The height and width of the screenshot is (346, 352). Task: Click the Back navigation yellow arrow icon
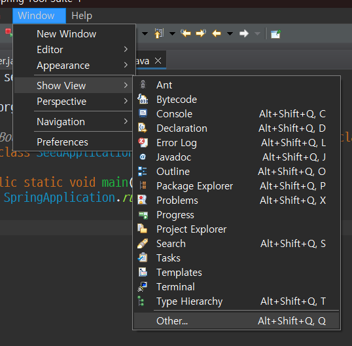point(217,33)
